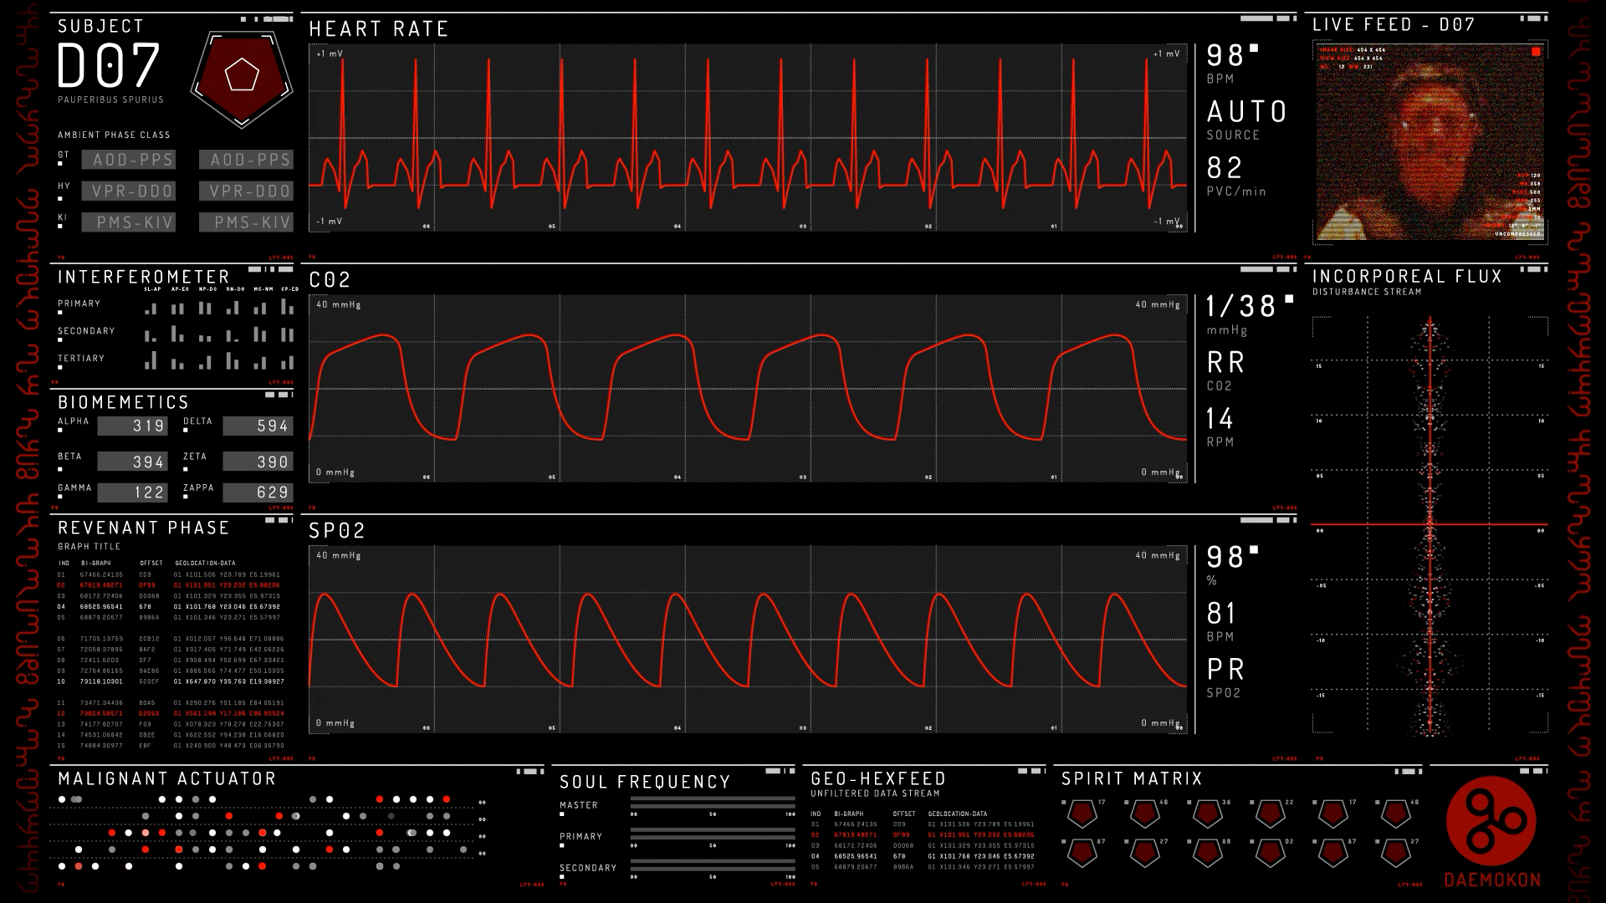Click the subject D07 pentagon emblem

(242, 76)
